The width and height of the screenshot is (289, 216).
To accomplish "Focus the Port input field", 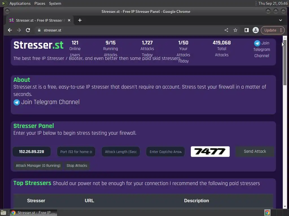I will click(76, 152).
